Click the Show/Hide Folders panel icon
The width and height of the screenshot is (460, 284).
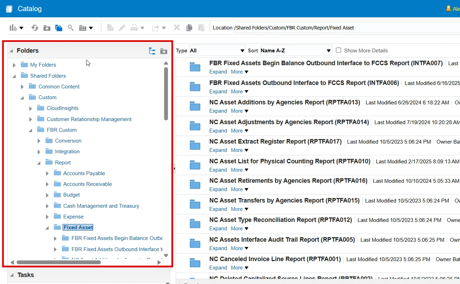(x=59, y=28)
